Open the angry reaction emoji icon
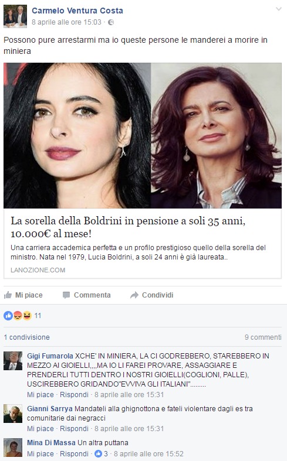The width and height of the screenshot is (287, 461). coord(18,316)
